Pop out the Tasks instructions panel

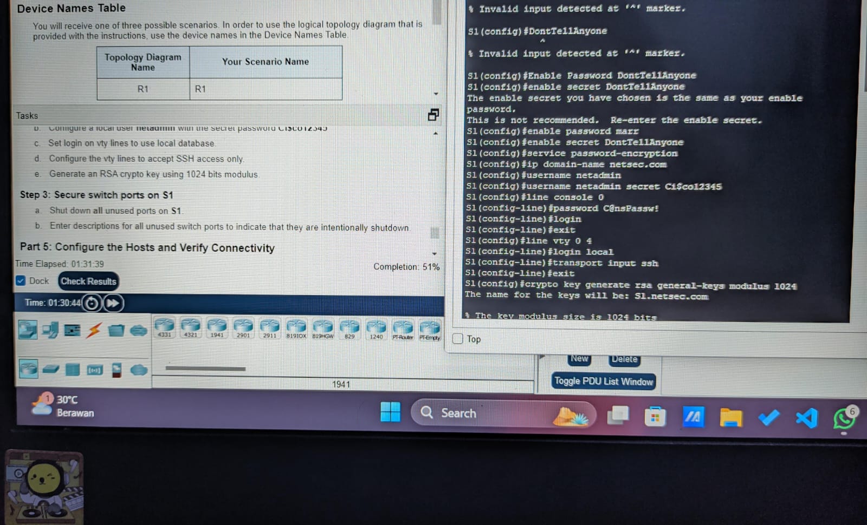pos(433,115)
